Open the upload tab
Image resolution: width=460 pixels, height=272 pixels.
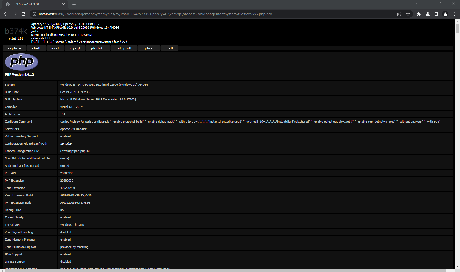149,48
